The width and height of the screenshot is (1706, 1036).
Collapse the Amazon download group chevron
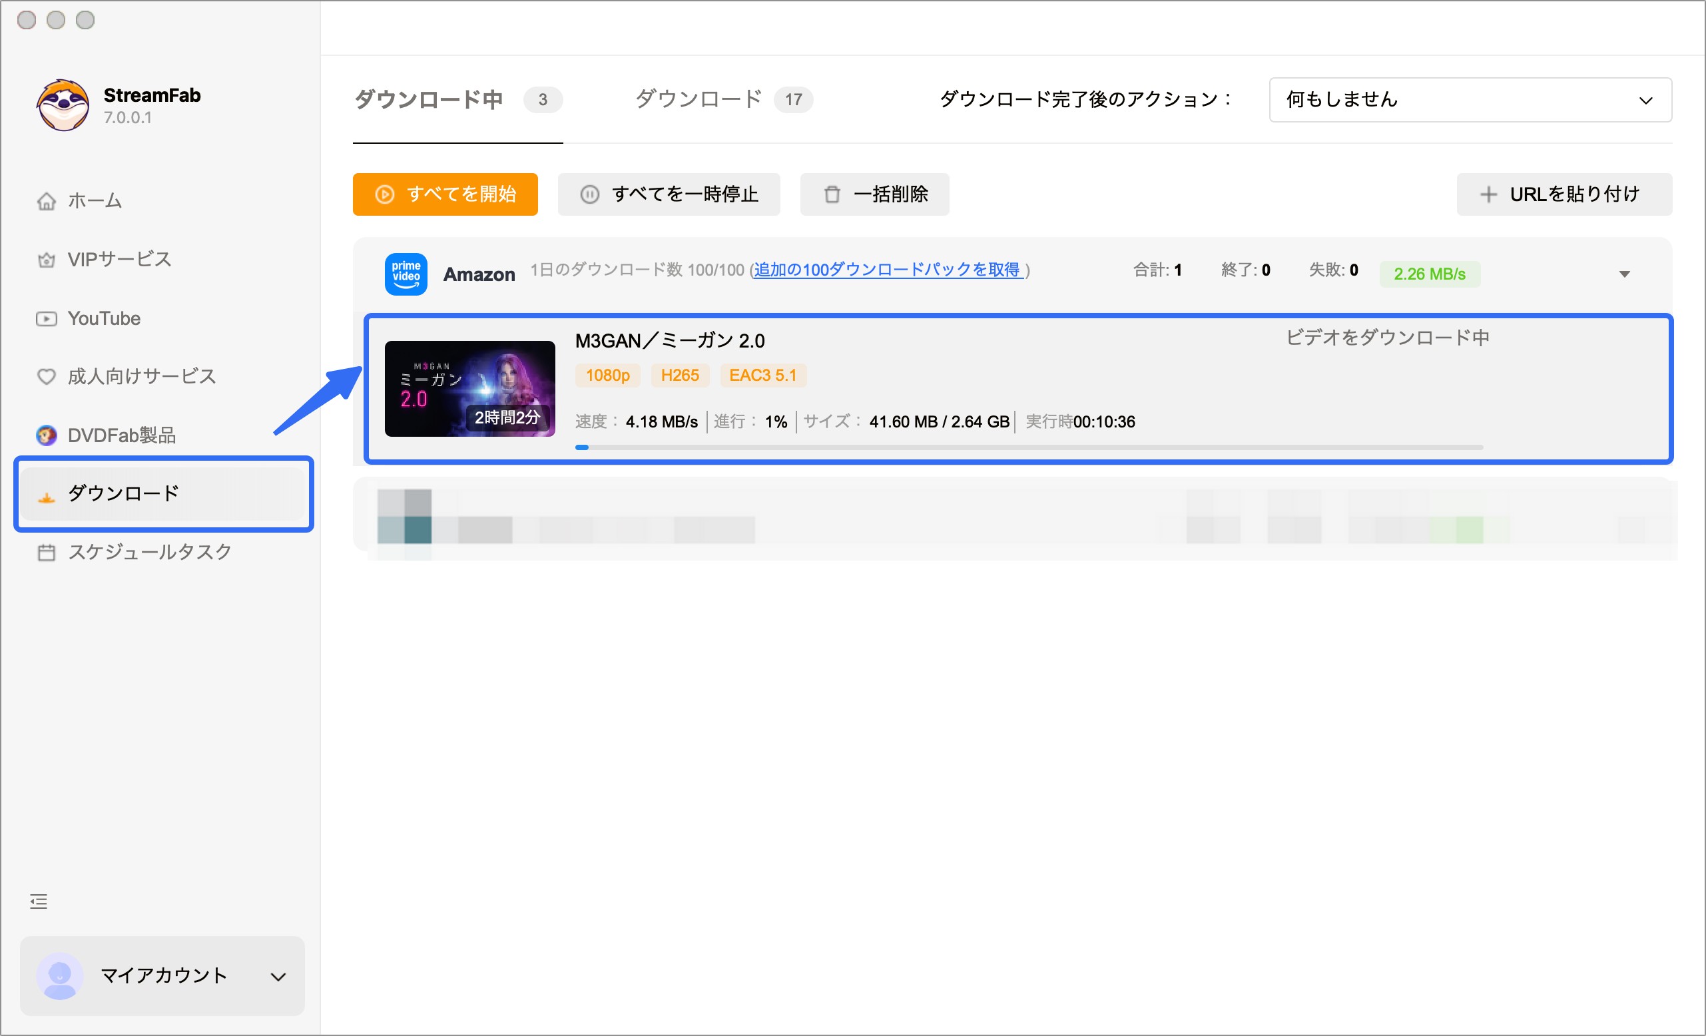pos(1623,274)
